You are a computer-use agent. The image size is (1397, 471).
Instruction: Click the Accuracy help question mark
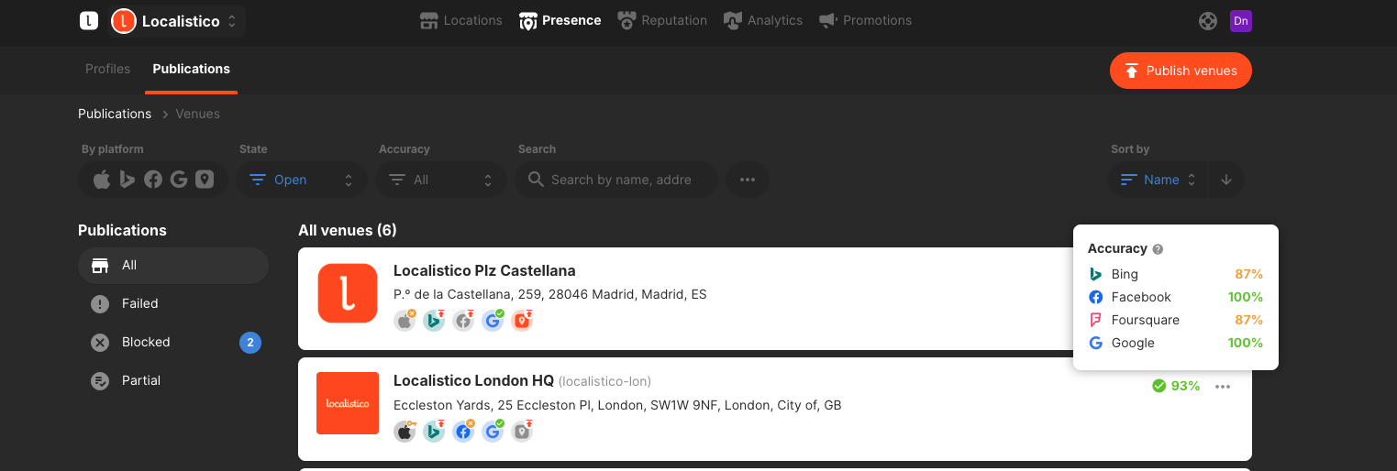(1158, 249)
